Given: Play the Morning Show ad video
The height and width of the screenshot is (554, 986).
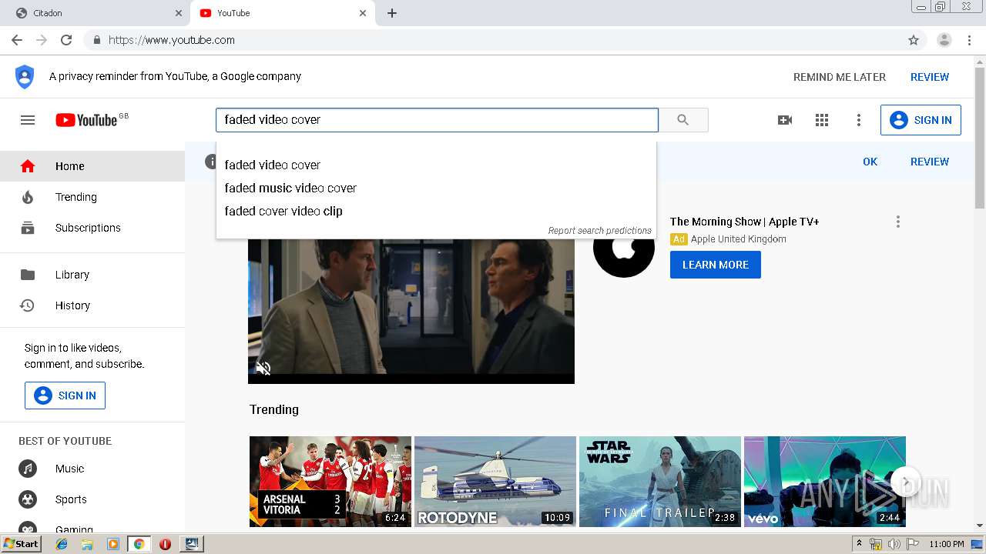Looking at the screenshot, I should click(411, 308).
